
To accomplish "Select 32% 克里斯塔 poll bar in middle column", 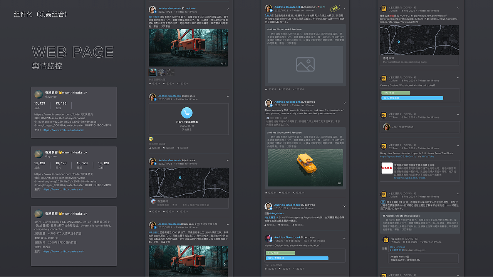I will tap(297, 258).
